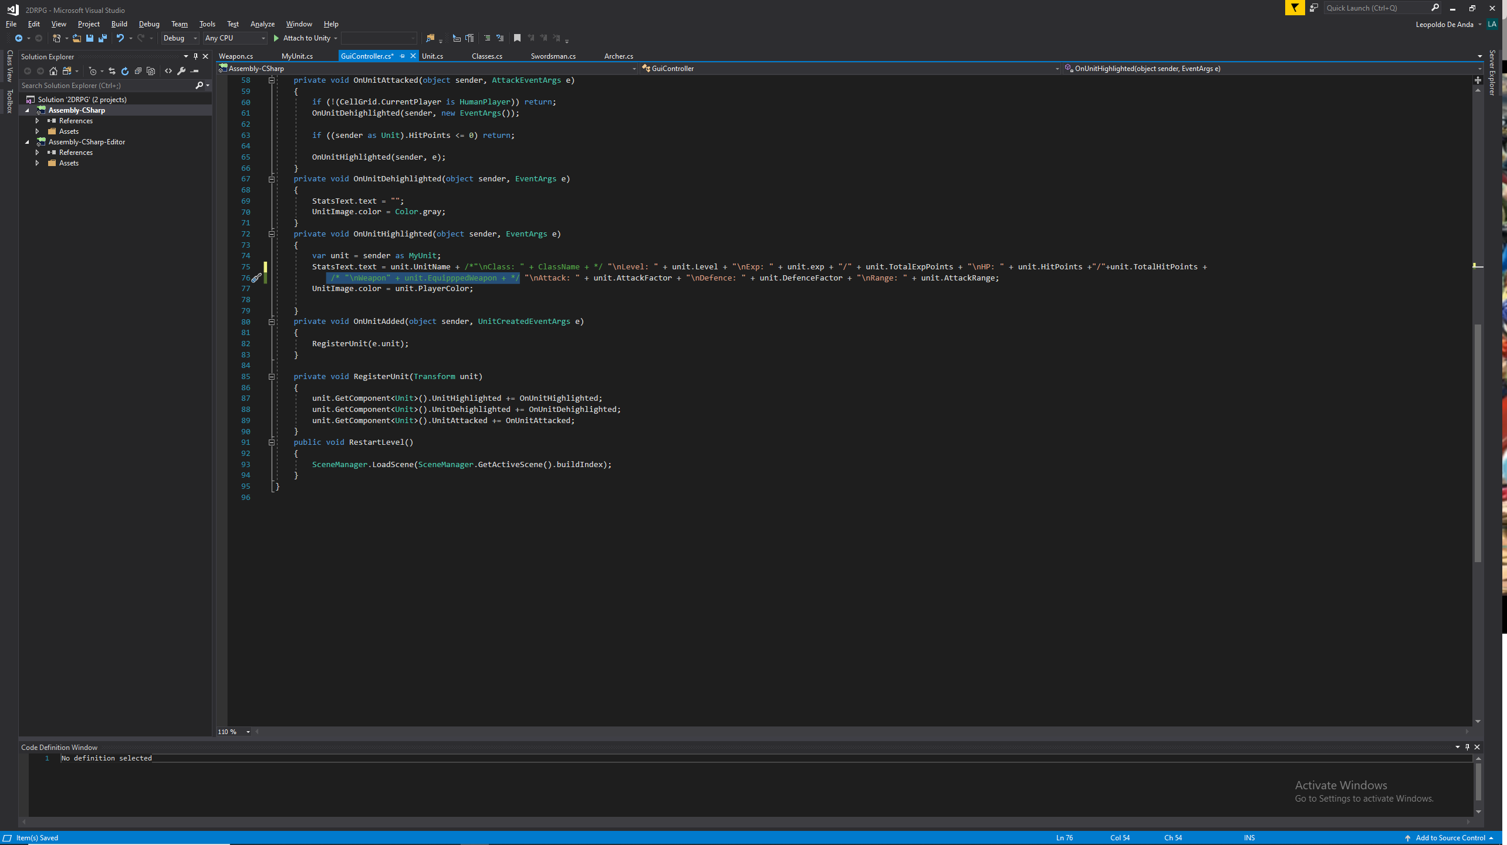
Task: Toggle a bookmark using the bookmark icon
Action: pos(517,38)
